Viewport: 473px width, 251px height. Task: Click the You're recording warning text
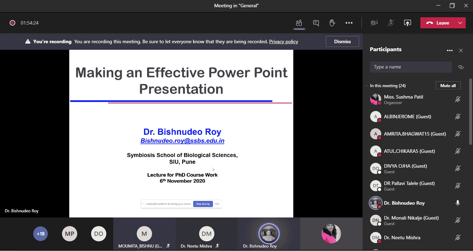pos(52,41)
